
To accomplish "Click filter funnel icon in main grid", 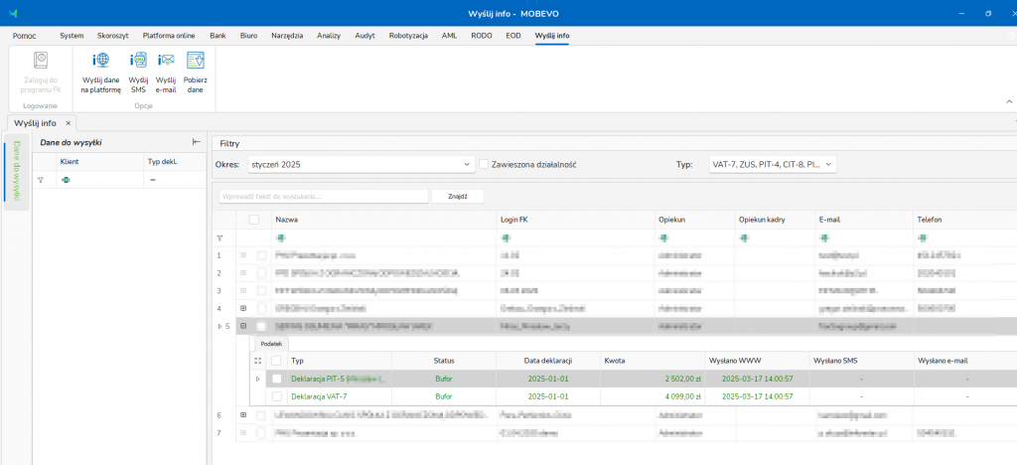I will click(x=219, y=238).
